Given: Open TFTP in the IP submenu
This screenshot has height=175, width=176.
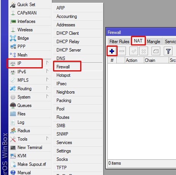Looking at the screenshot, I should [x=78, y=168].
